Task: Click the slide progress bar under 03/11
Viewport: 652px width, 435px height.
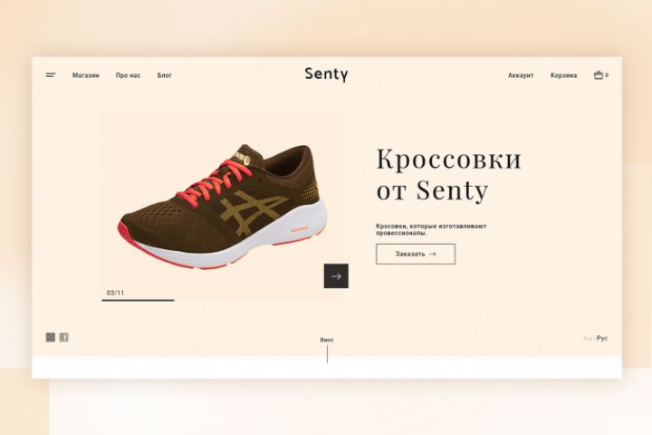Action: coord(138,300)
